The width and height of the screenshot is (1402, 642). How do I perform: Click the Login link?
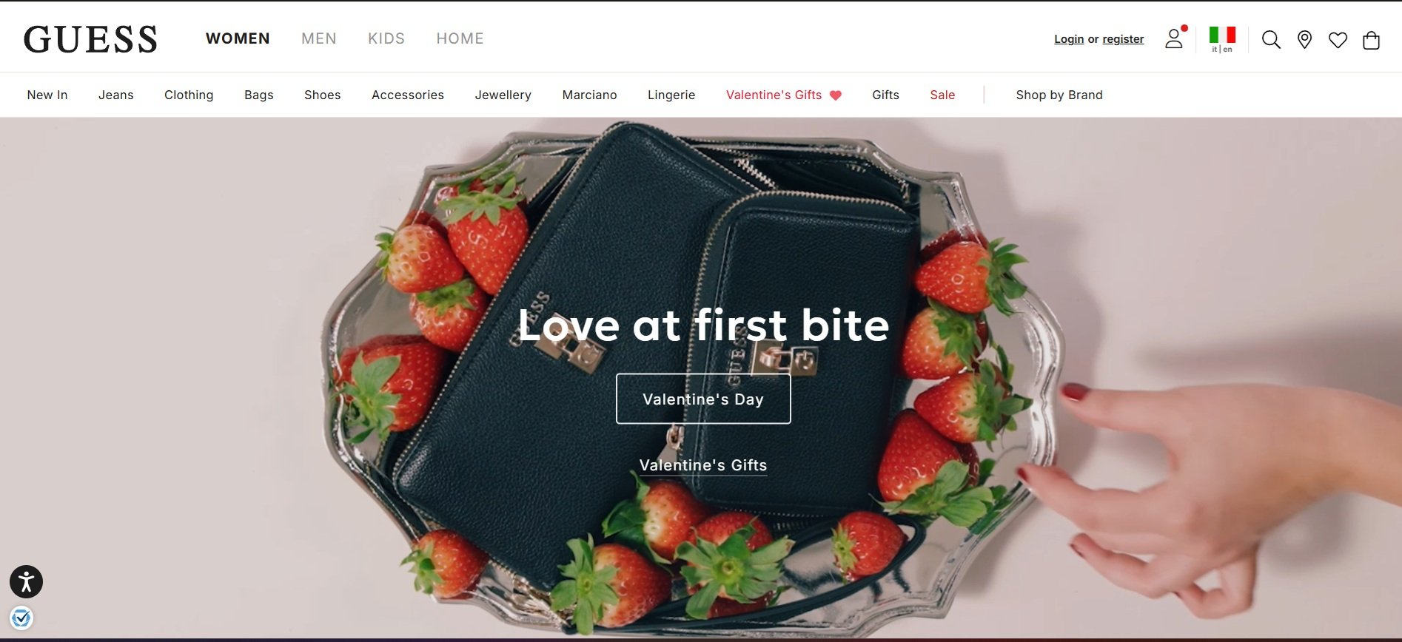[x=1069, y=39]
